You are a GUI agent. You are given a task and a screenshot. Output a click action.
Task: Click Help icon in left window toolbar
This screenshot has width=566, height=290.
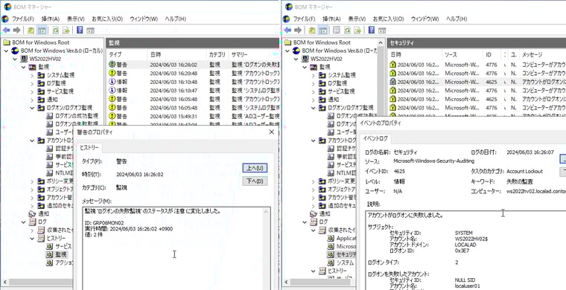[x=80, y=30]
